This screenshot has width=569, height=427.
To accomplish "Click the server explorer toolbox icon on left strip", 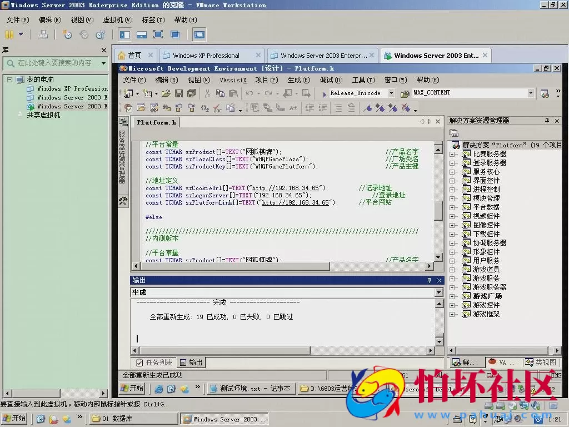I will coord(123,202).
